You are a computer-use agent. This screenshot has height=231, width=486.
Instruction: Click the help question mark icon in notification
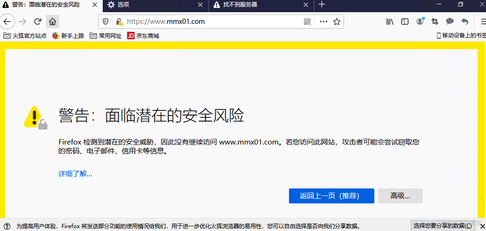[x=7, y=226]
